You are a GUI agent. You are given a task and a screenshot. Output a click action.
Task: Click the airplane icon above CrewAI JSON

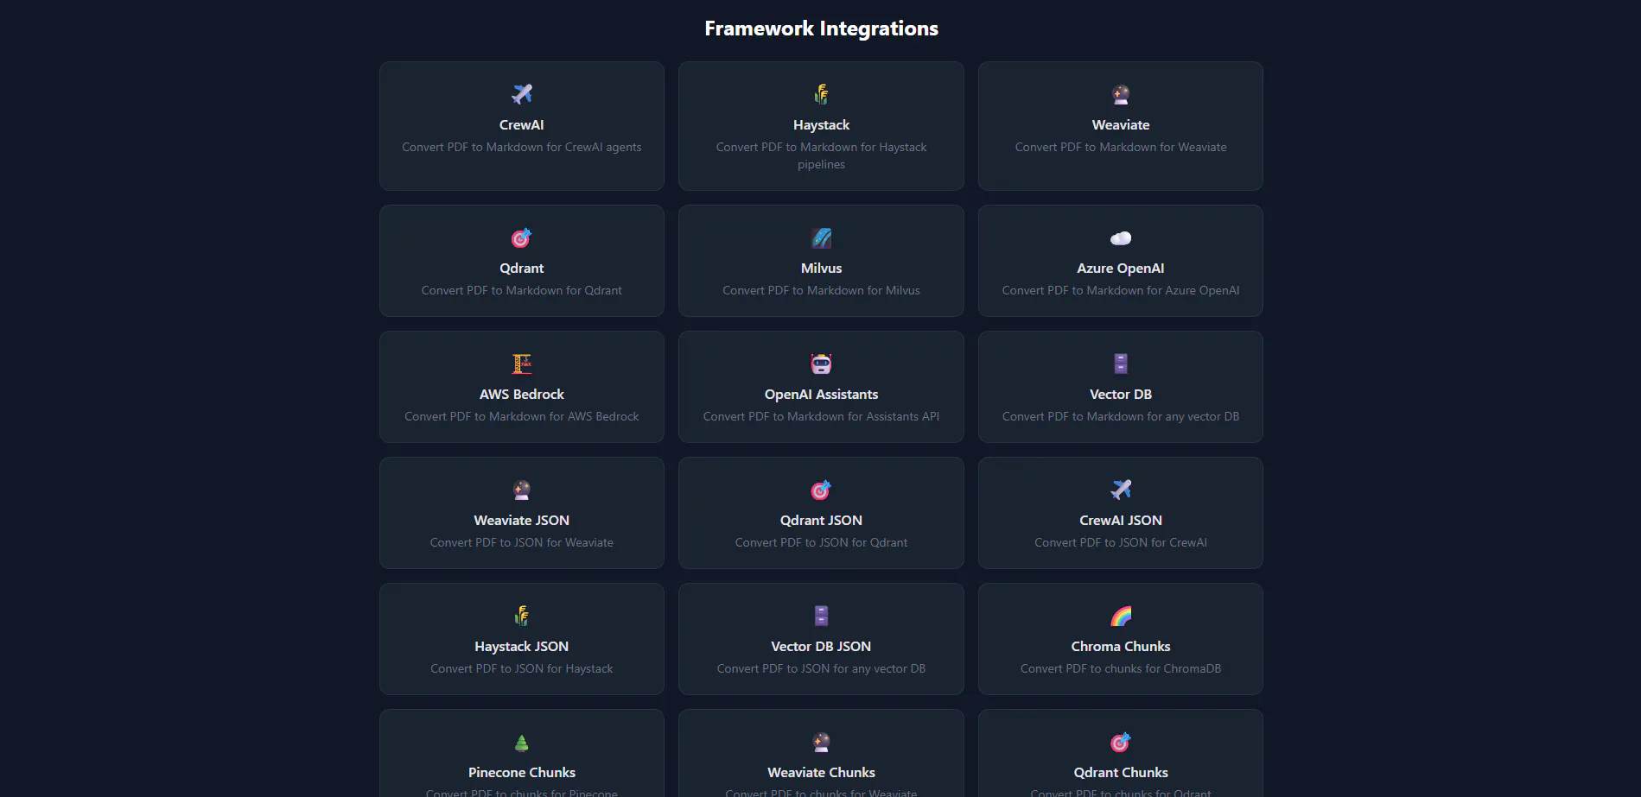[x=1121, y=490]
